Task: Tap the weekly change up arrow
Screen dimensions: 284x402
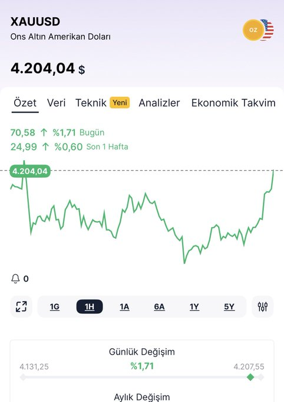Action: coord(45,147)
